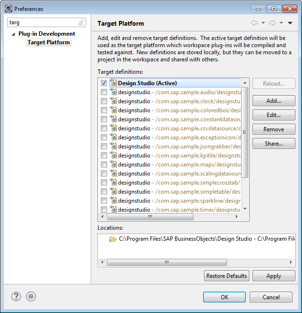Check the com.sap.sample.coloredbox target checkbox
The image size is (302, 313).
(x=104, y=110)
